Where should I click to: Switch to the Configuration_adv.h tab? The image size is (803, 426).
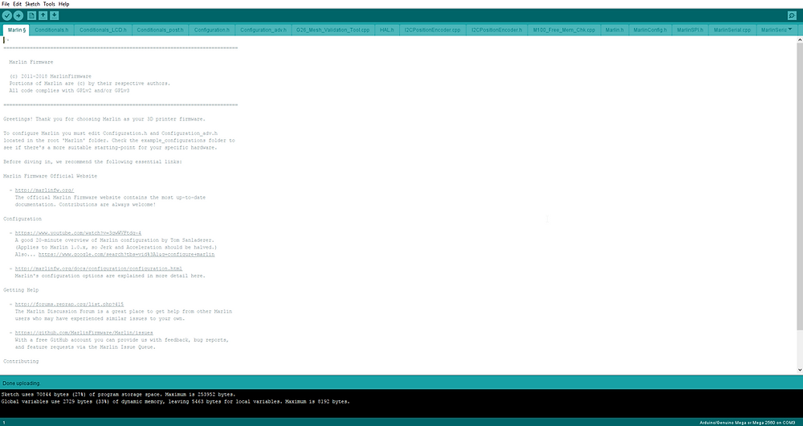[x=263, y=30]
